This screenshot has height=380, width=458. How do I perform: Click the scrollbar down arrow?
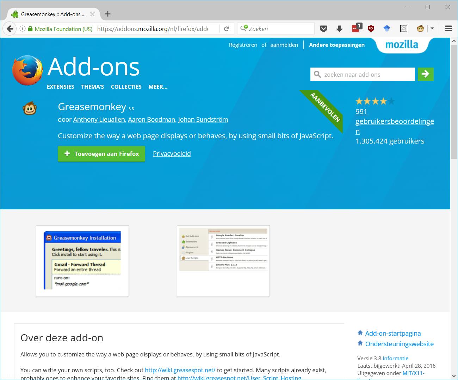click(454, 376)
